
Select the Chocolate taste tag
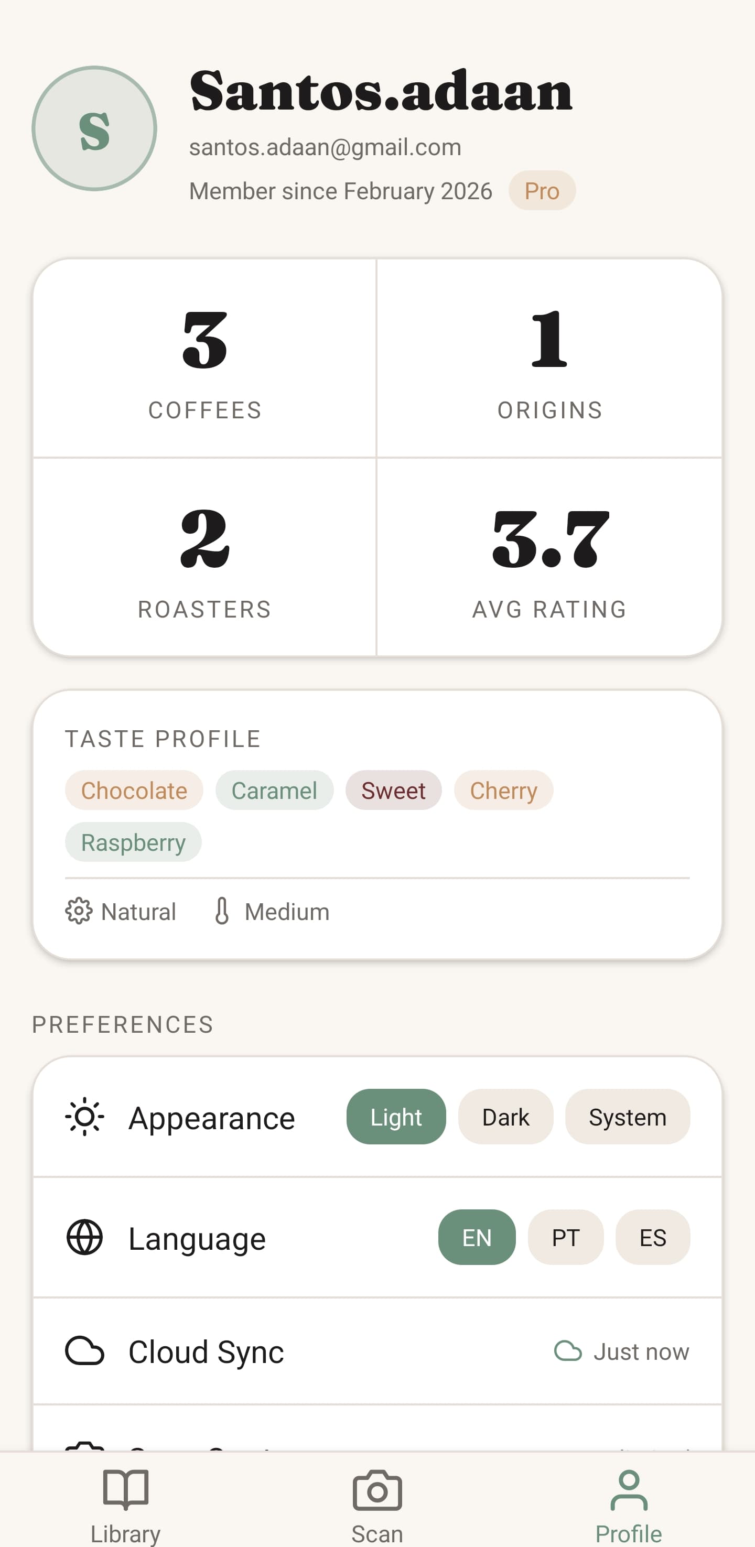click(133, 791)
